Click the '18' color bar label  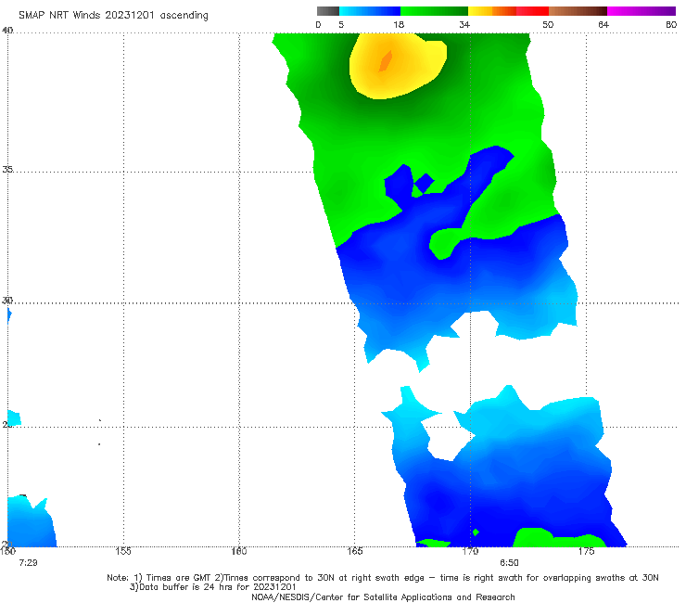[x=399, y=24]
